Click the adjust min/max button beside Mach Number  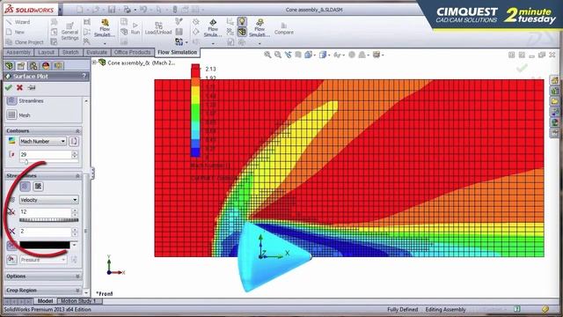[x=74, y=141]
